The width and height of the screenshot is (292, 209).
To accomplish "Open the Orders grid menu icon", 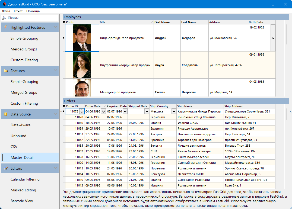I will coord(64,106).
